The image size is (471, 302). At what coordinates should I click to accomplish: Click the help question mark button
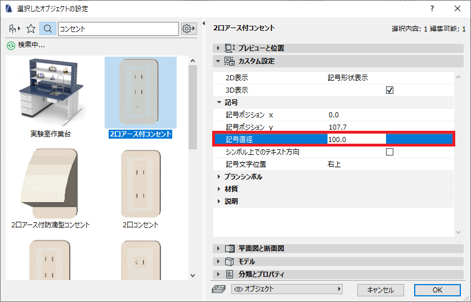pos(432,8)
